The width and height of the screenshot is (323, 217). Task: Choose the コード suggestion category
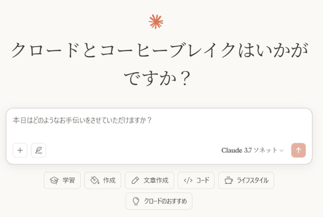(196, 180)
